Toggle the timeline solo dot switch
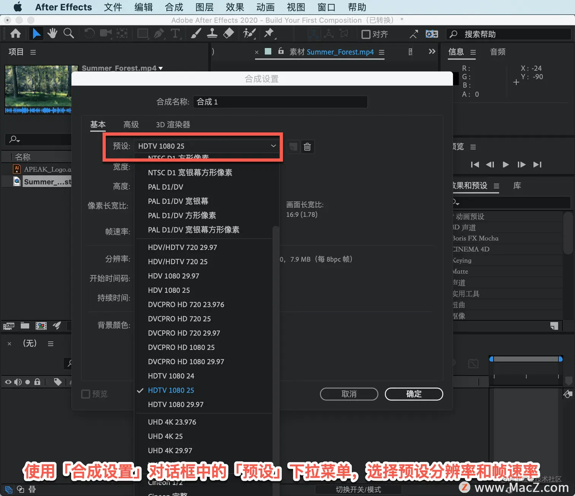Viewport: 575px width, 496px height. pos(28,382)
